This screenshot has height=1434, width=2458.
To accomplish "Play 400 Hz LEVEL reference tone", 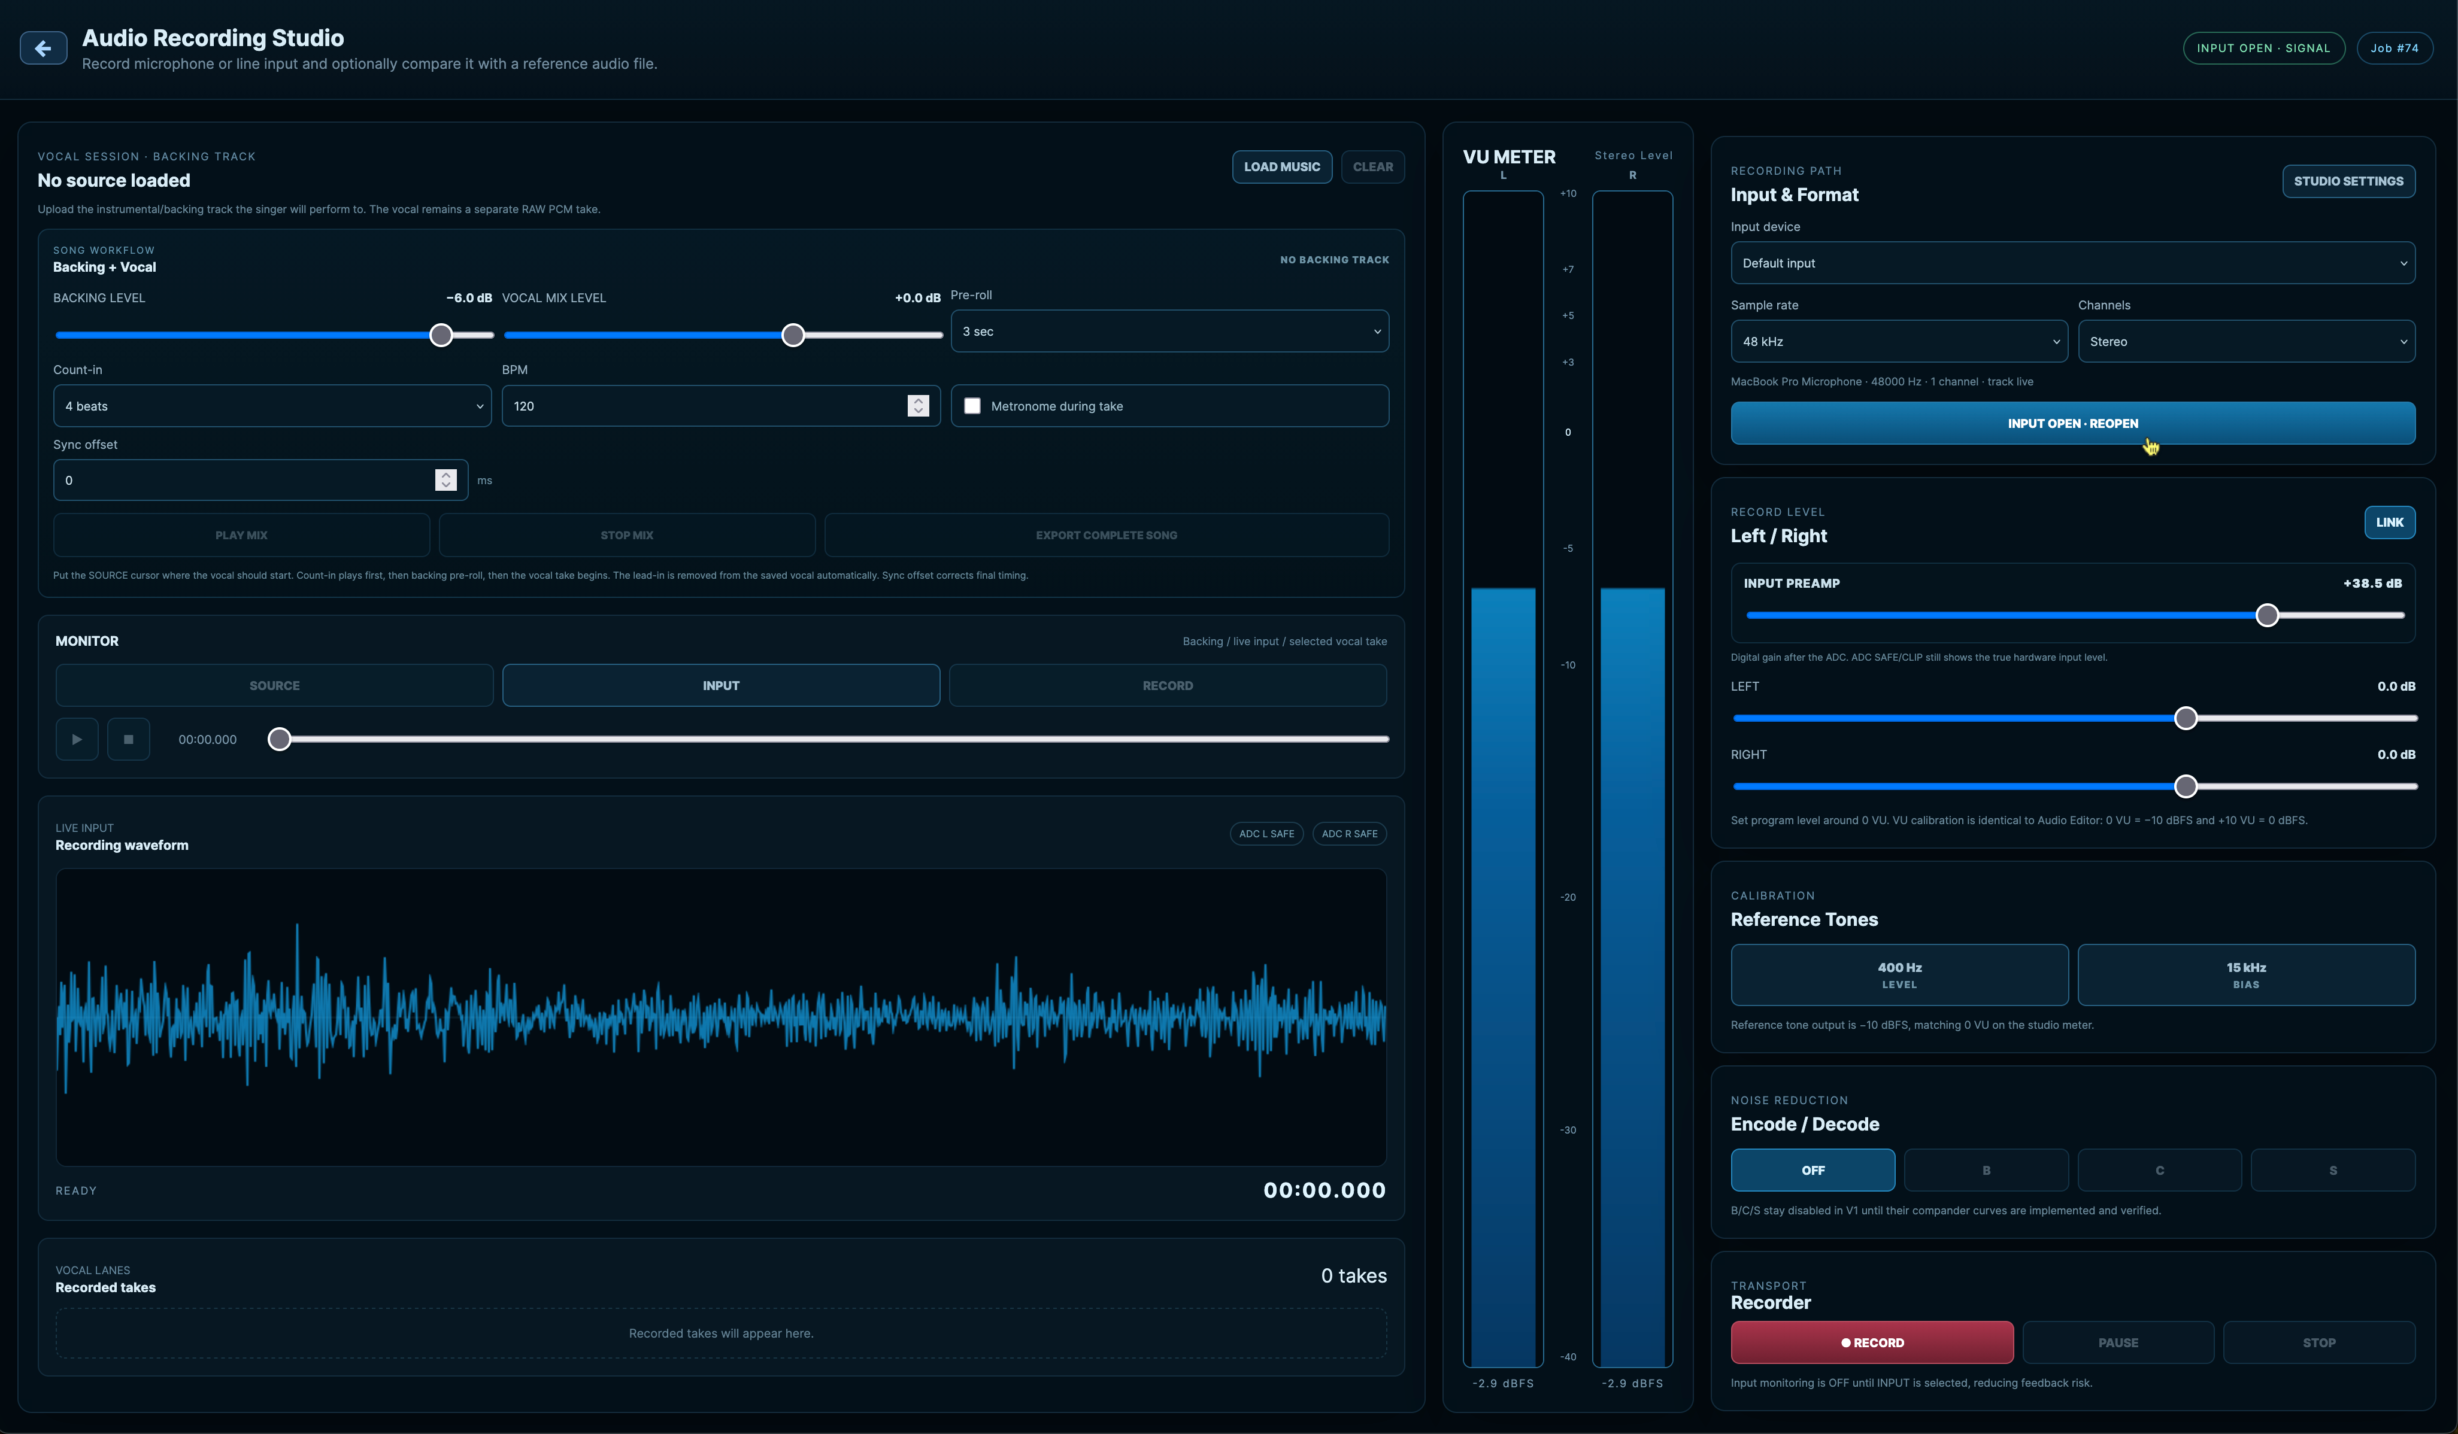I will [1899, 975].
